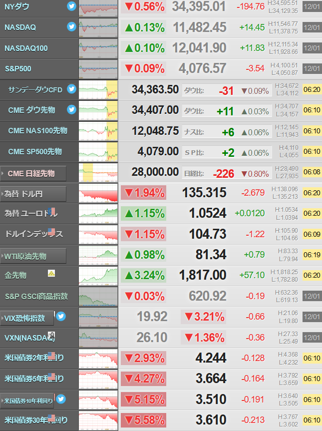Open the 金先物 link
Image resolution: width=322 pixels, height=431 pixels.
point(15,275)
